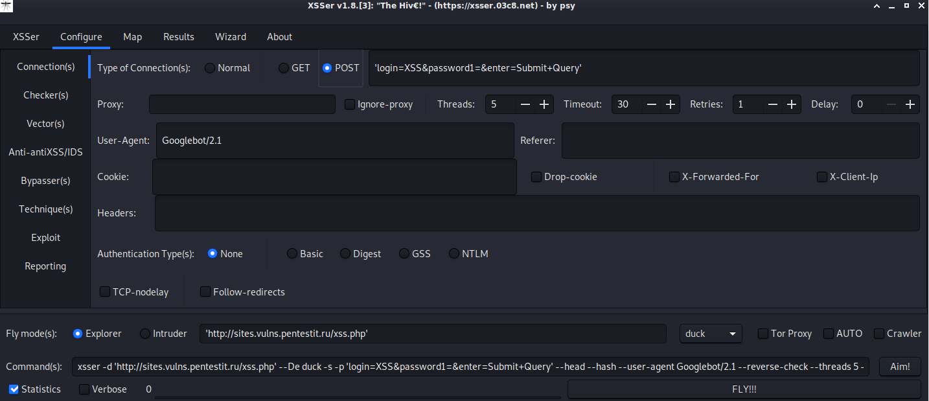
Task: Open the Anti-antiXSS/IDS section
Action: tap(45, 152)
